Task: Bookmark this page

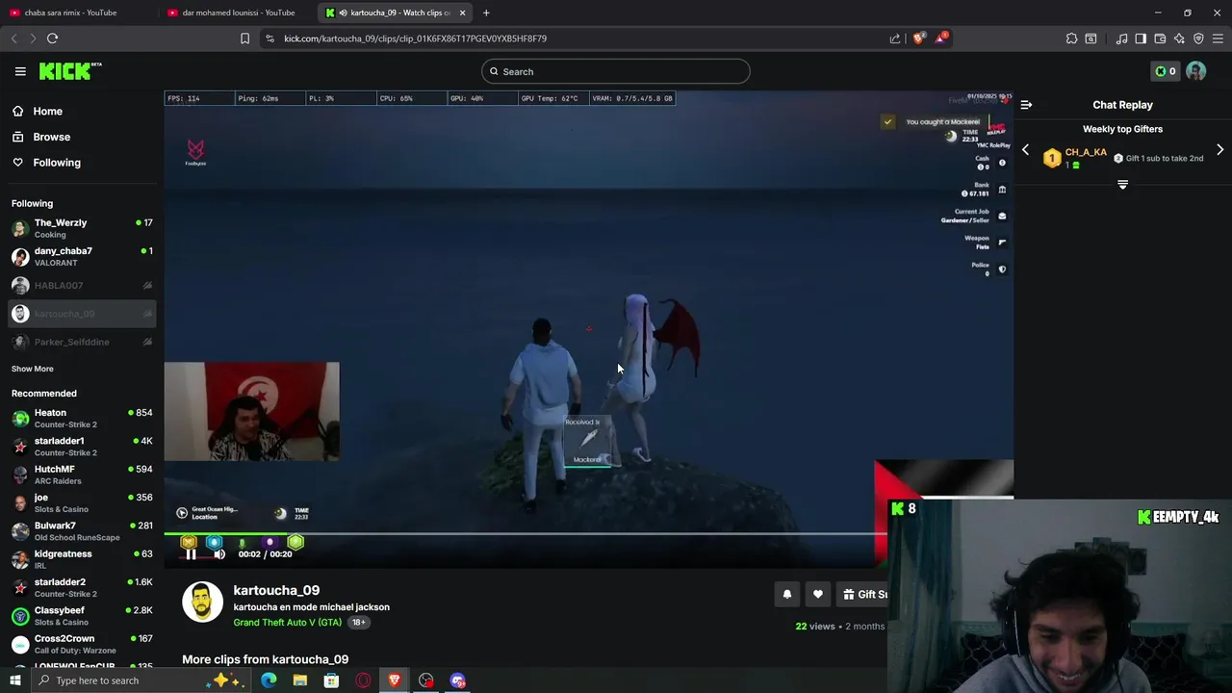Action: point(244,38)
